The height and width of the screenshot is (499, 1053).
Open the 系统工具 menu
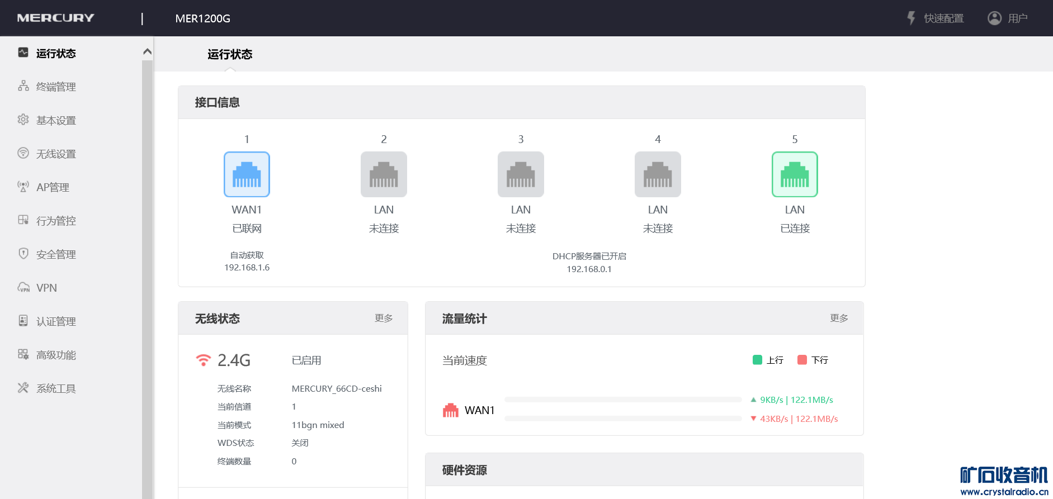tap(56, 388)
